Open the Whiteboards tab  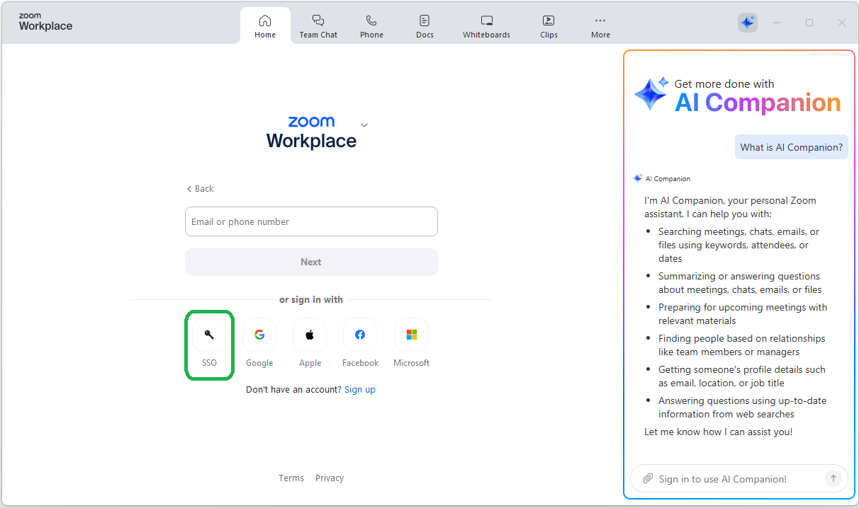486,26
